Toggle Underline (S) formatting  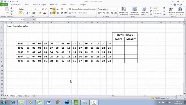coord(27,13)
